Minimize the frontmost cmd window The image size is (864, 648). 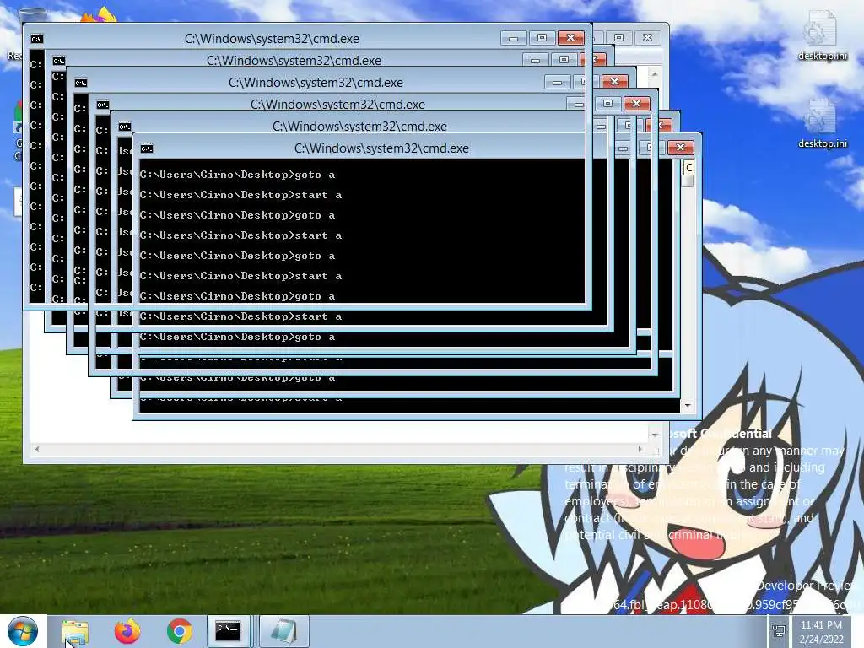point(514,38)
